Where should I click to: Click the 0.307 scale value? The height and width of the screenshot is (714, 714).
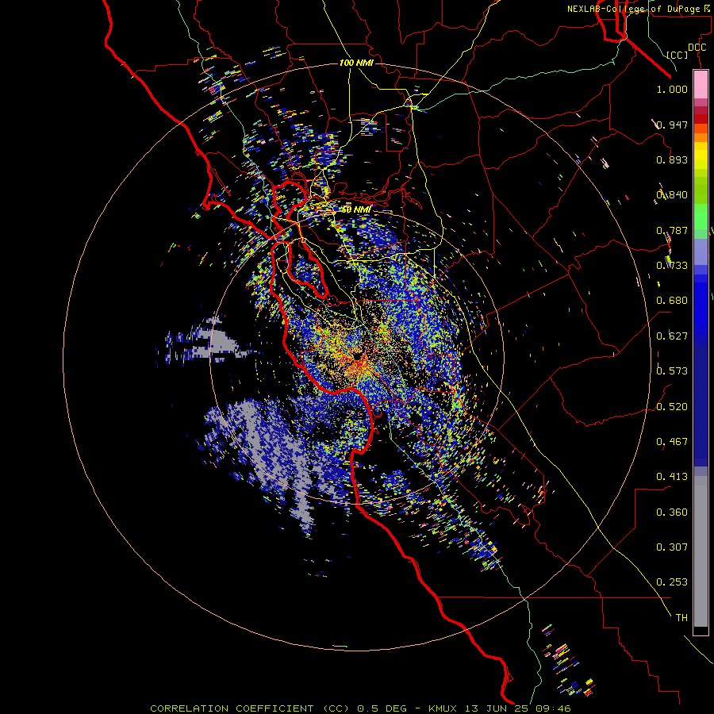672,547
